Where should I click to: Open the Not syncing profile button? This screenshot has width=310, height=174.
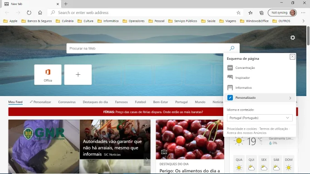tap(282, 13)
